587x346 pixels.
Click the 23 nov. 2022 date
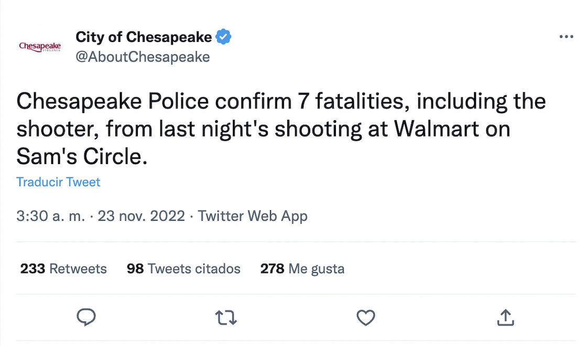141,216
